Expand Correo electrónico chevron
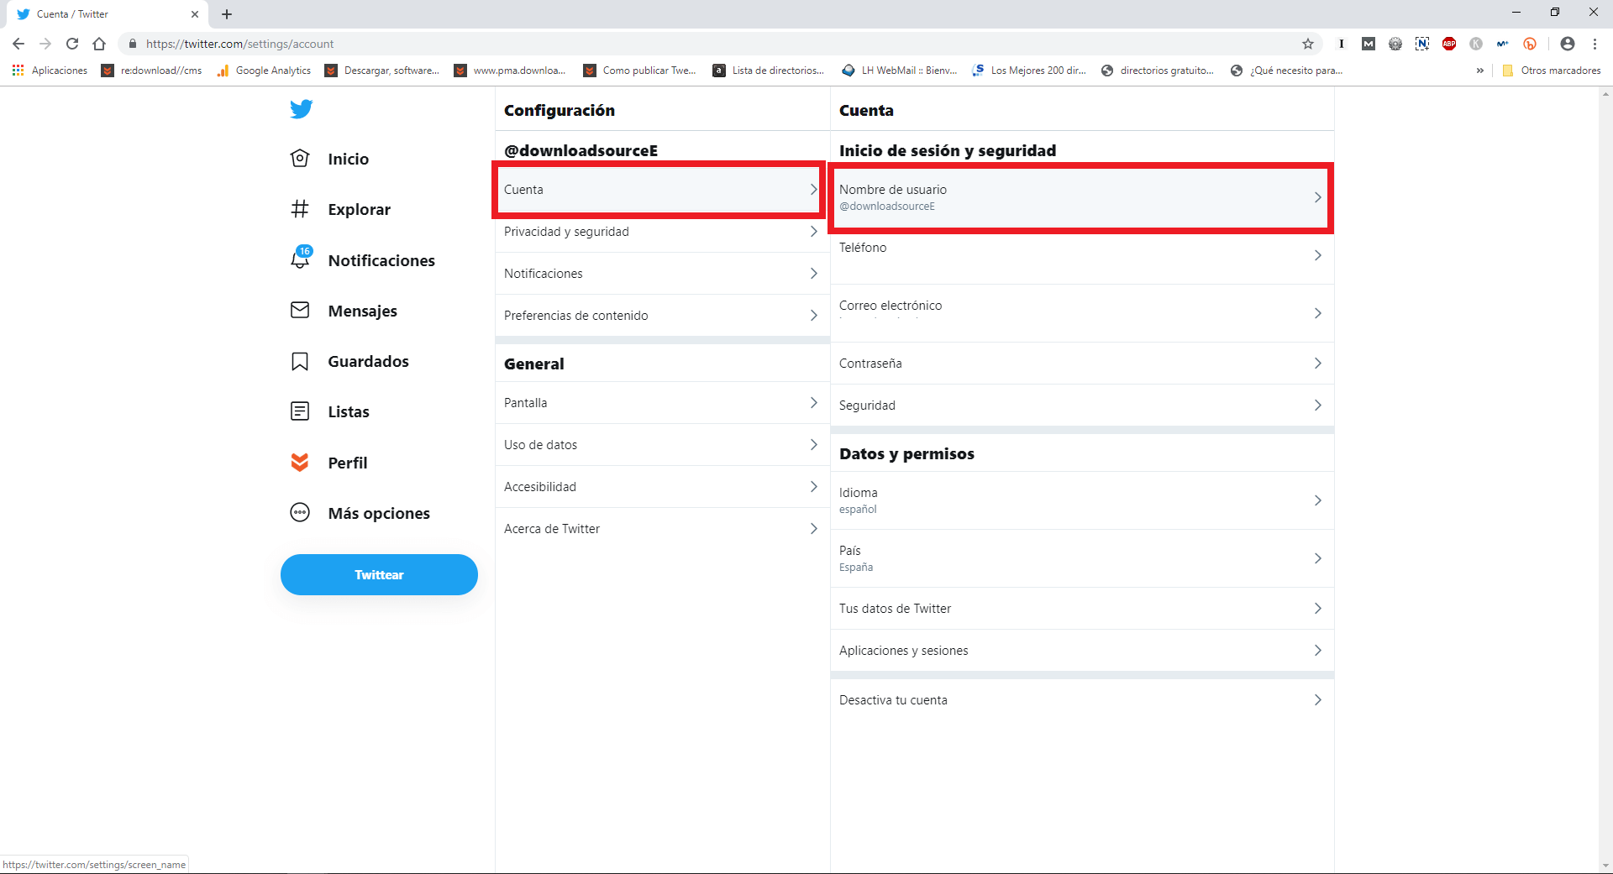 (x=1317, y=313)
